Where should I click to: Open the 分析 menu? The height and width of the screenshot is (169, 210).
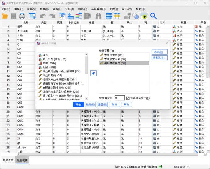click(70, 9)
